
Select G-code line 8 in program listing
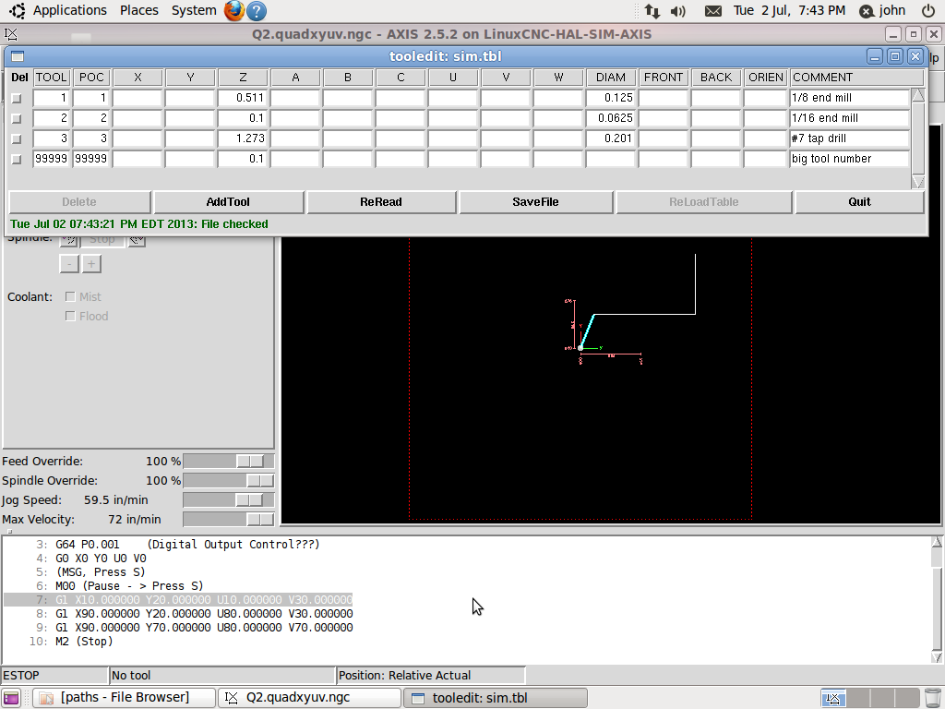204,614
